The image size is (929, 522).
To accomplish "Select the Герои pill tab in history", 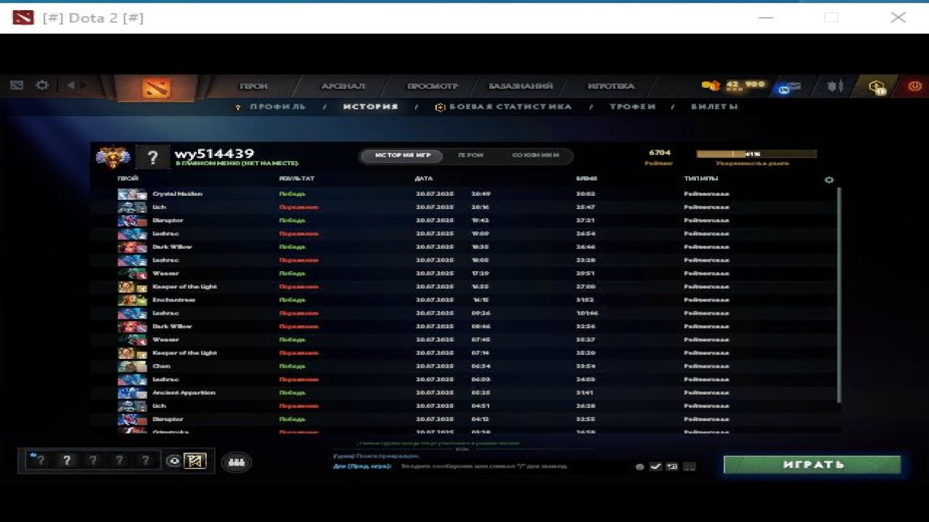I will [470, 155].
